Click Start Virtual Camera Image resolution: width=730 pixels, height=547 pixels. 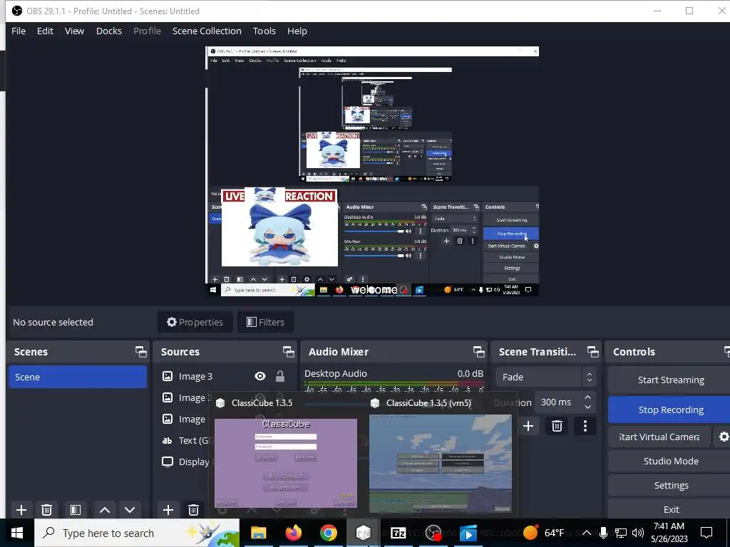(659, 437)
